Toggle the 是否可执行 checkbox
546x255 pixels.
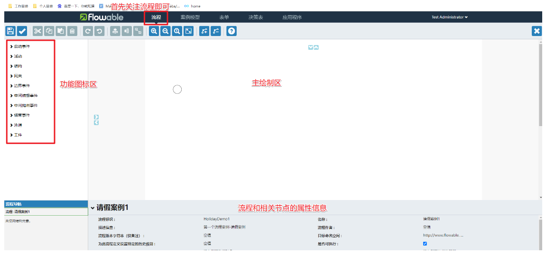(x=425, y=244)
